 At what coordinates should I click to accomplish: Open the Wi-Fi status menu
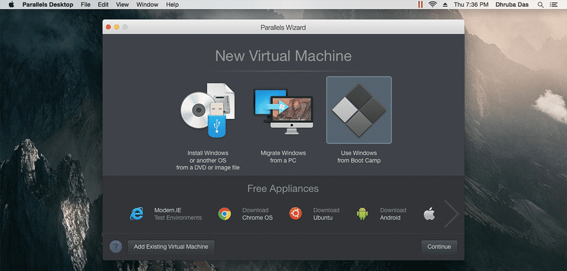click(432, 5)
